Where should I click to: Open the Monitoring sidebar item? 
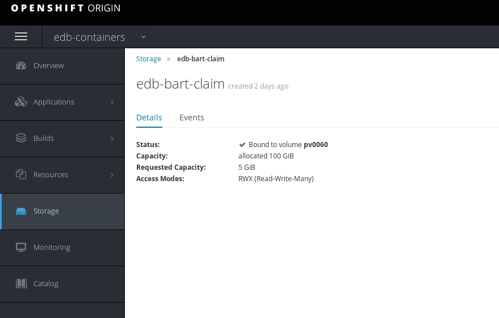[62, 248]
